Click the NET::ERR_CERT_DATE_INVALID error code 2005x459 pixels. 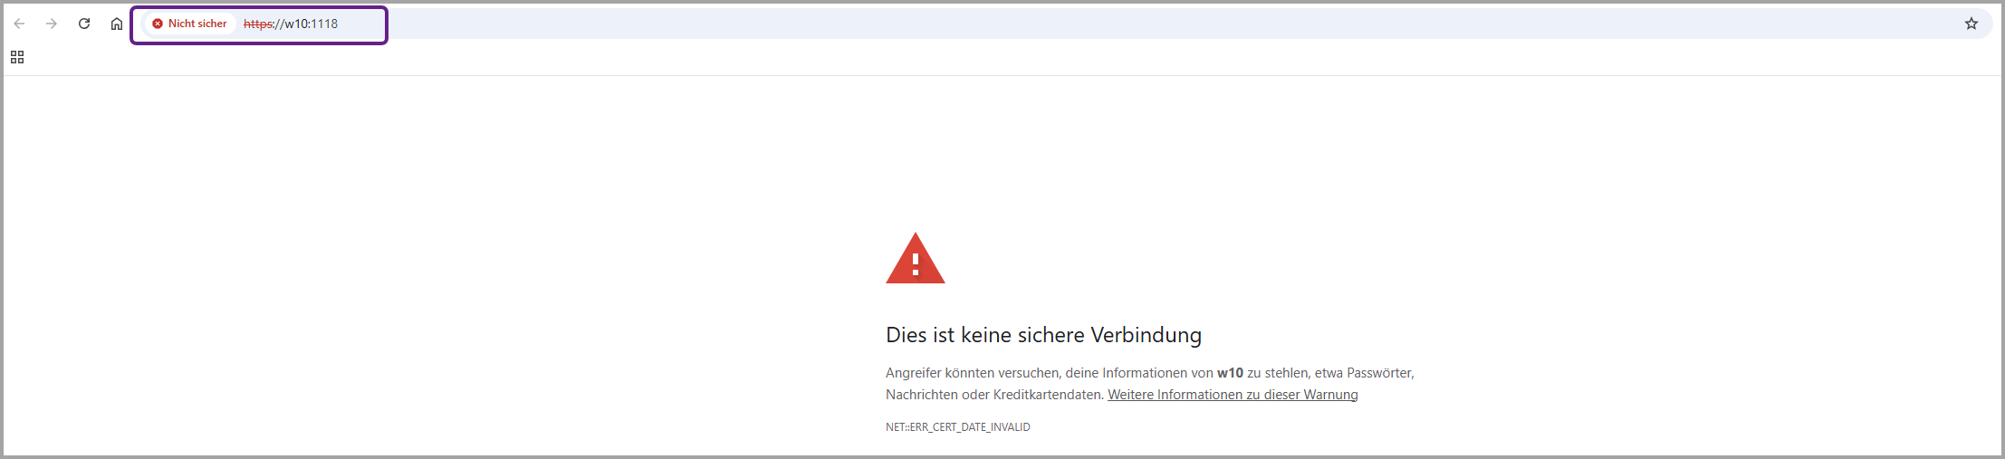tap(957, 427)
